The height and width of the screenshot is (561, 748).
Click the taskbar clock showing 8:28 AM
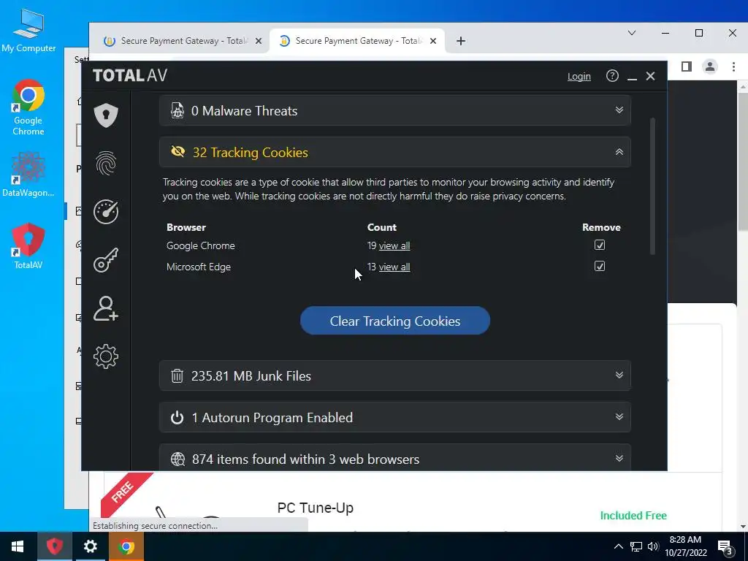685,546
